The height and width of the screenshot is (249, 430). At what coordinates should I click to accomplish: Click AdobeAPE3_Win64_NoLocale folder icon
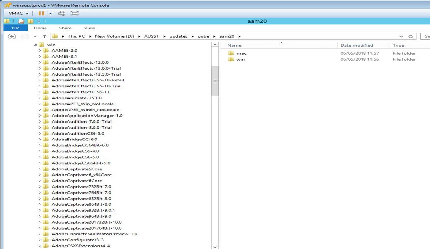point(46,110)
